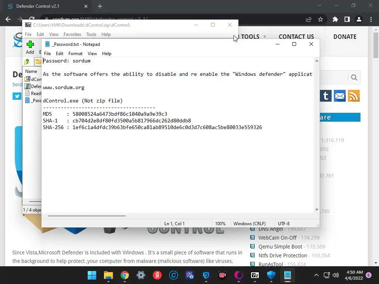Select the _Password.txt file in 7-Zip
This screenshot has width=379, height=284.
33,101
